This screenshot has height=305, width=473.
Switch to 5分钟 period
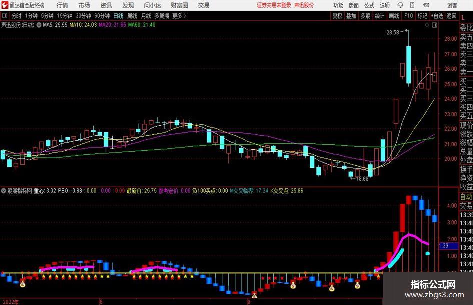coord(47,16)
